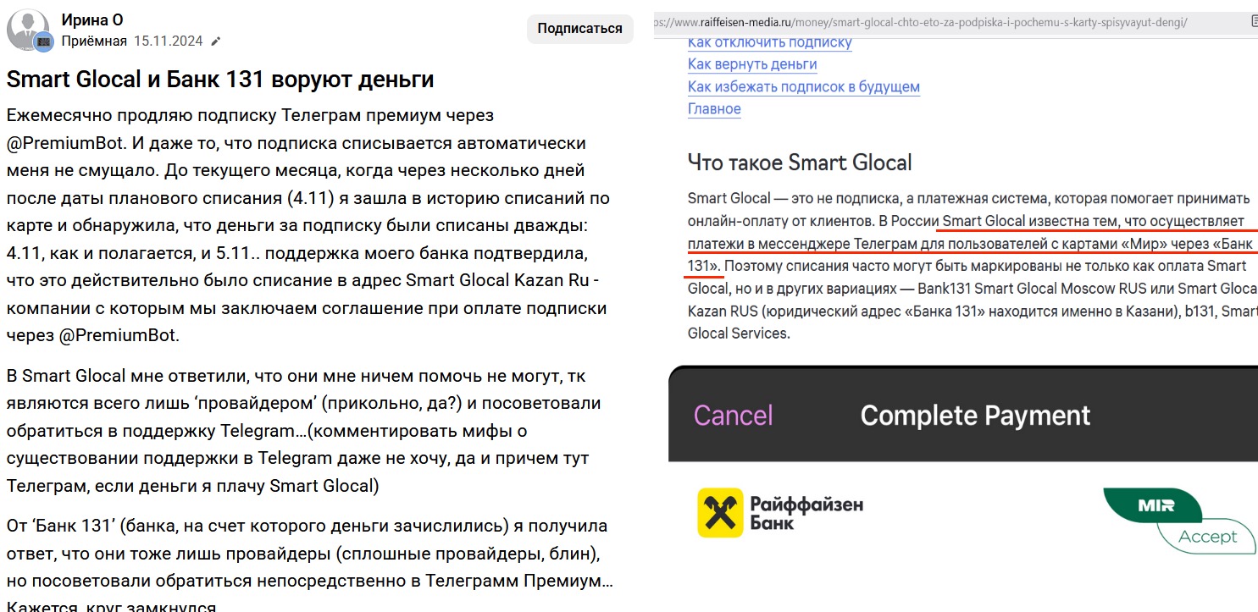Click the reader mode icon in address bar
The width and height of the screenshot is (1258, 612).
[1253, 22]
